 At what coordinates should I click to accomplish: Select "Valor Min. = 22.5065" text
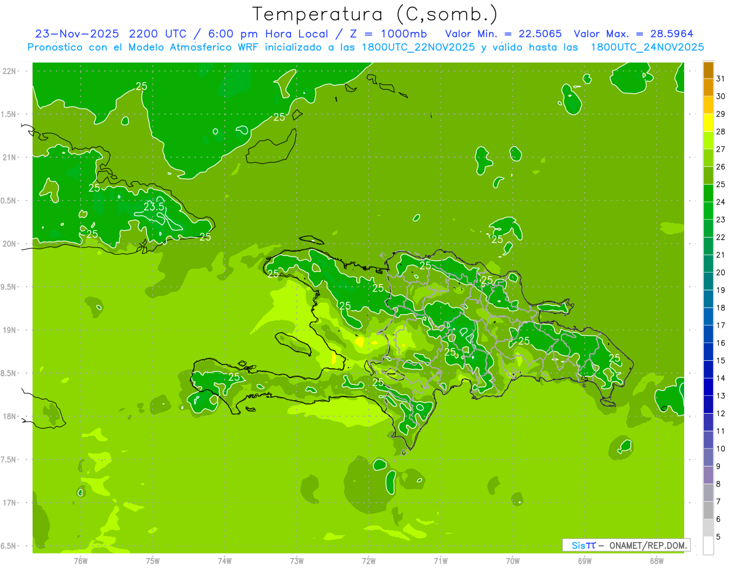(503, 34)
